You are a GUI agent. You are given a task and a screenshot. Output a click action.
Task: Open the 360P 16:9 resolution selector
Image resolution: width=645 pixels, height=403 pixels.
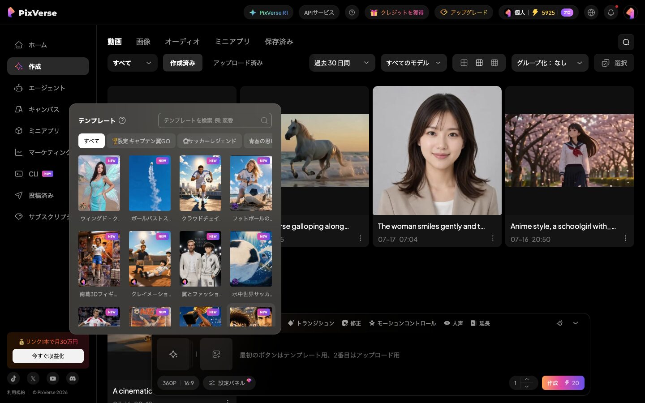pyautogui.click(x=178, y=383)
